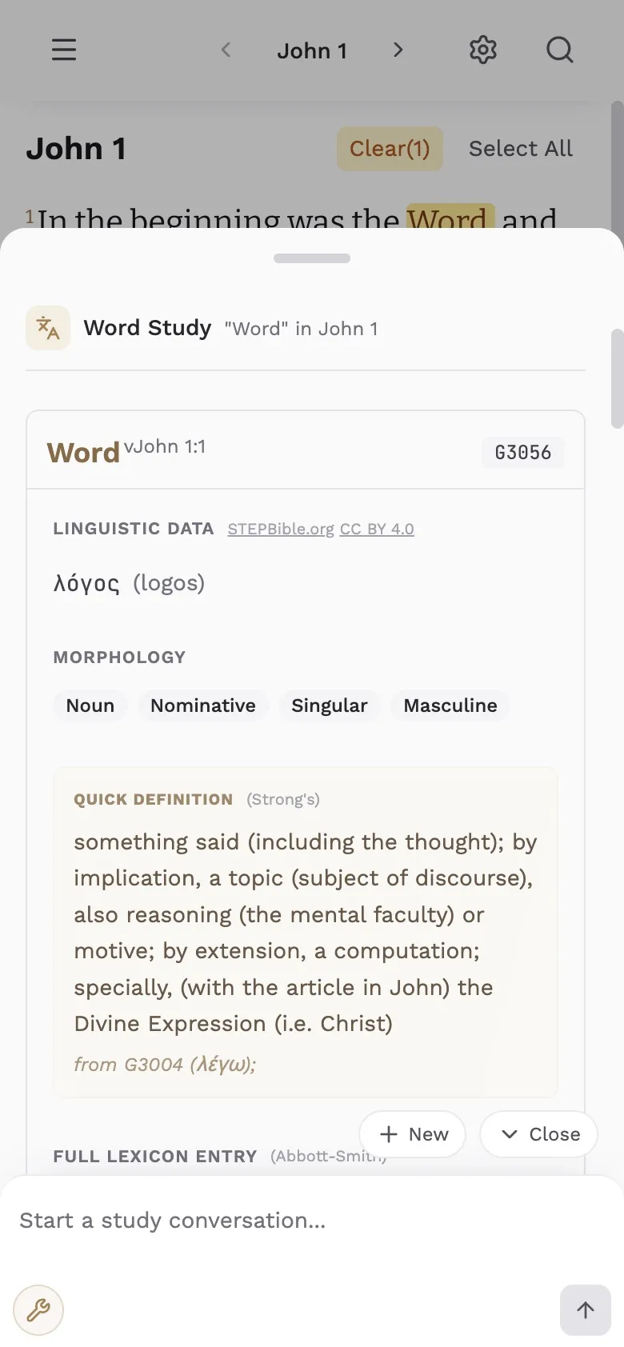Open STEPBible.org source link
Screen dimensions: 624x1347
[x=281, y=529]
